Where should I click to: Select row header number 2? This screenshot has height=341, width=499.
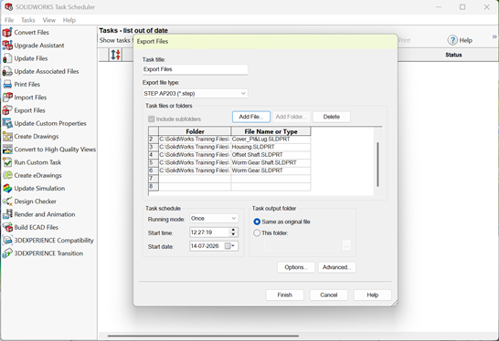[x=154, y=139]
